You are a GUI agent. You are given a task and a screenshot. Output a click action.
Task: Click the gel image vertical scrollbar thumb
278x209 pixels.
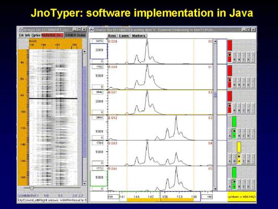point(84,112)
